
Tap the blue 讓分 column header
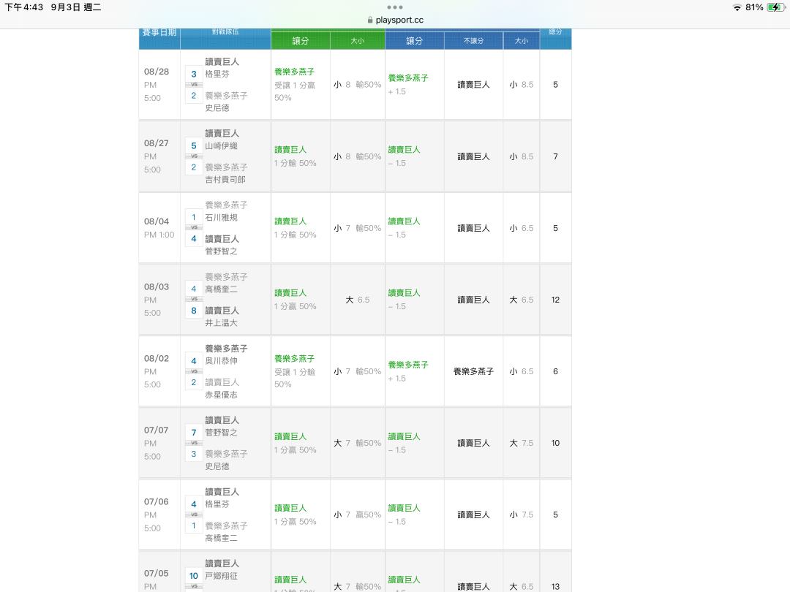[415, 41]
